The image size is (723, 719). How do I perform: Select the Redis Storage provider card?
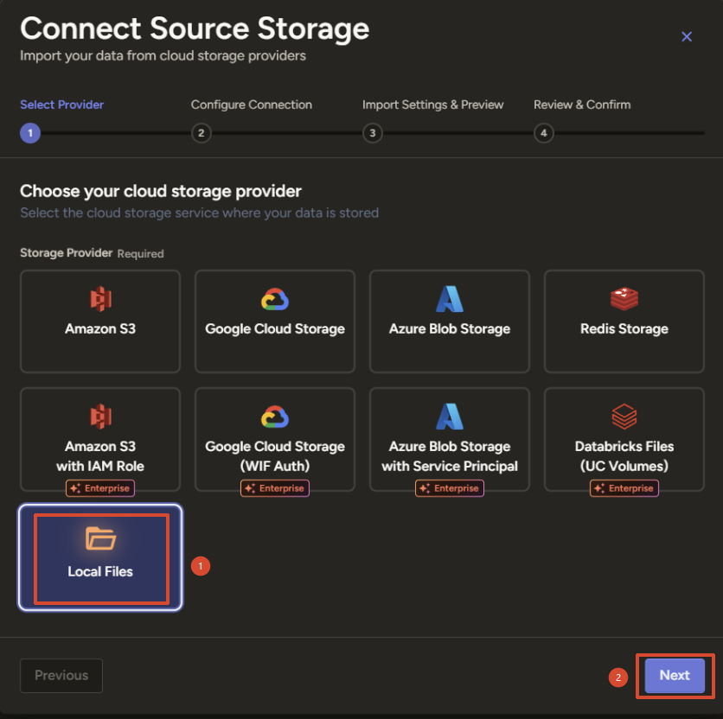[x=624, y=321]
